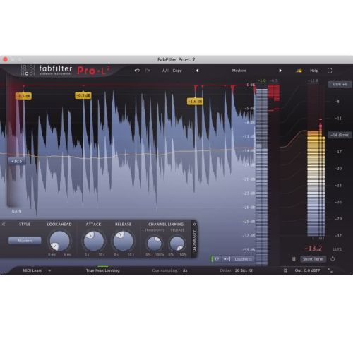Toggle the TP true peak meter button
The image size is (353, 353).
coord(216,259)
